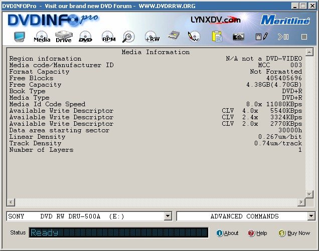Screen dimensions: 319x251
Task: Click the 'Book Type' row label
Action: [x=27, y=91]
